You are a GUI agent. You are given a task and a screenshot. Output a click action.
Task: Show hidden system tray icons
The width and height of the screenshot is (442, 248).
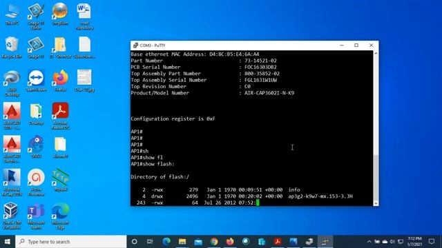point(369,242)
